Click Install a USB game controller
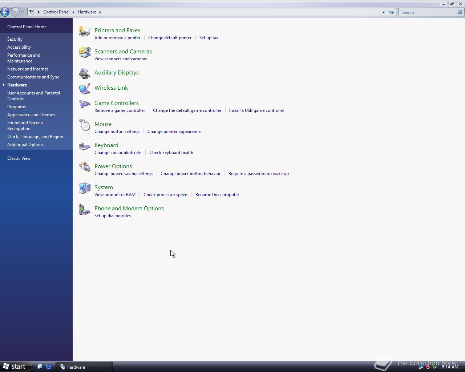 point(256,110)
